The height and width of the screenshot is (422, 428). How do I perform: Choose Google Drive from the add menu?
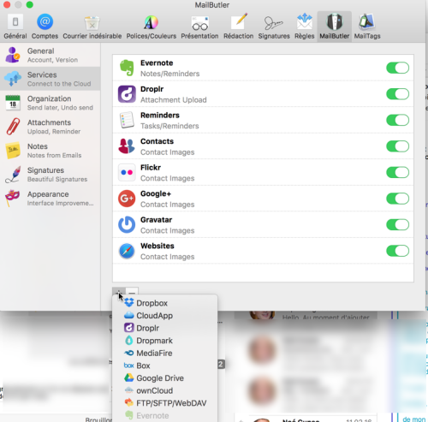point(164,378)
